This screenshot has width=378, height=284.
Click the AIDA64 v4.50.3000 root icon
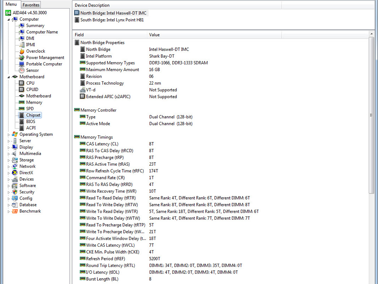8,13
